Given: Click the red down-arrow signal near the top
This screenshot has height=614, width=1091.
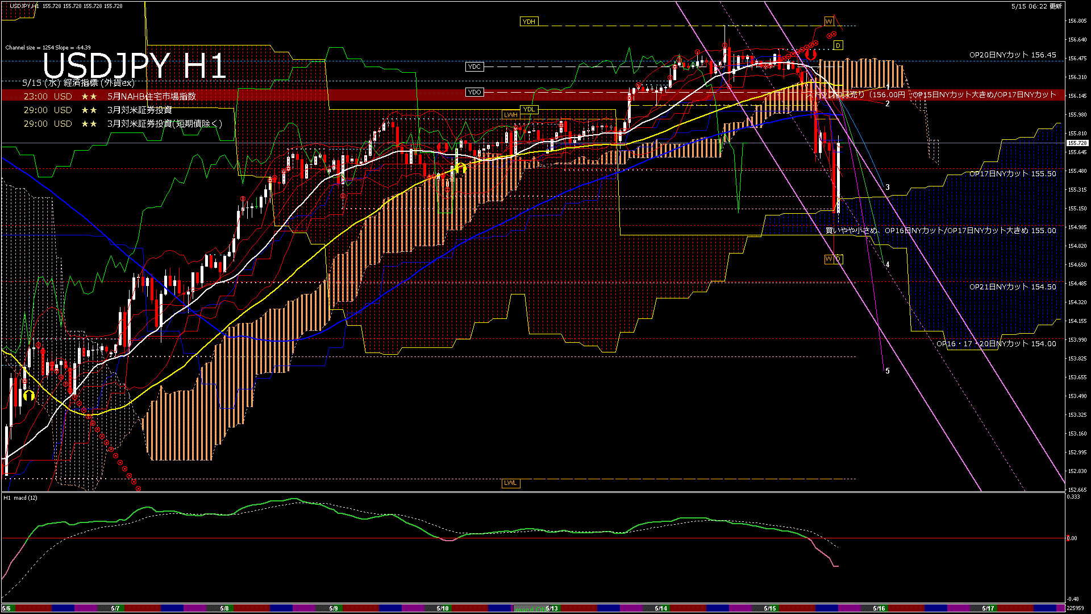Looking at the screenshot, I should (x=811, y=55).
